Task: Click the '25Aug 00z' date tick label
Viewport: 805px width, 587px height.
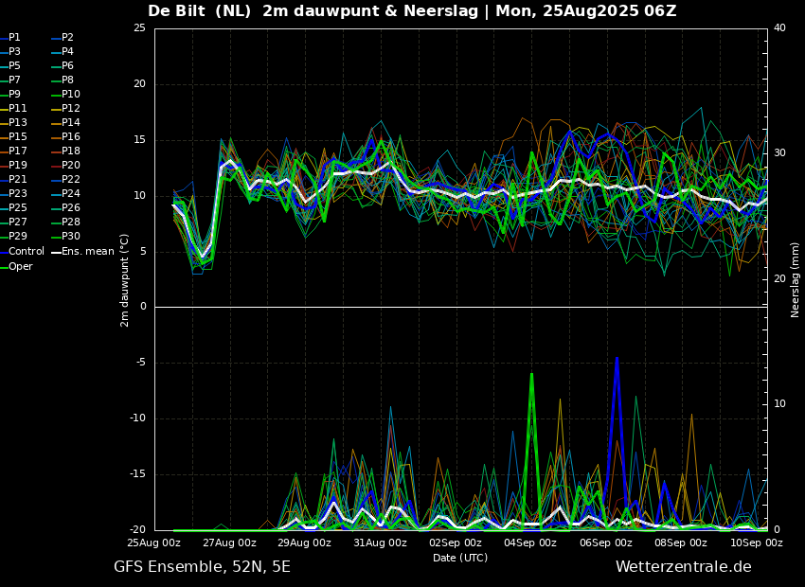Action: (154, 543)
